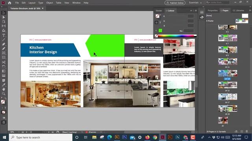Open the Colour panel flyout menu
Viewport: 252px width, 141px height.
[196, 11]
